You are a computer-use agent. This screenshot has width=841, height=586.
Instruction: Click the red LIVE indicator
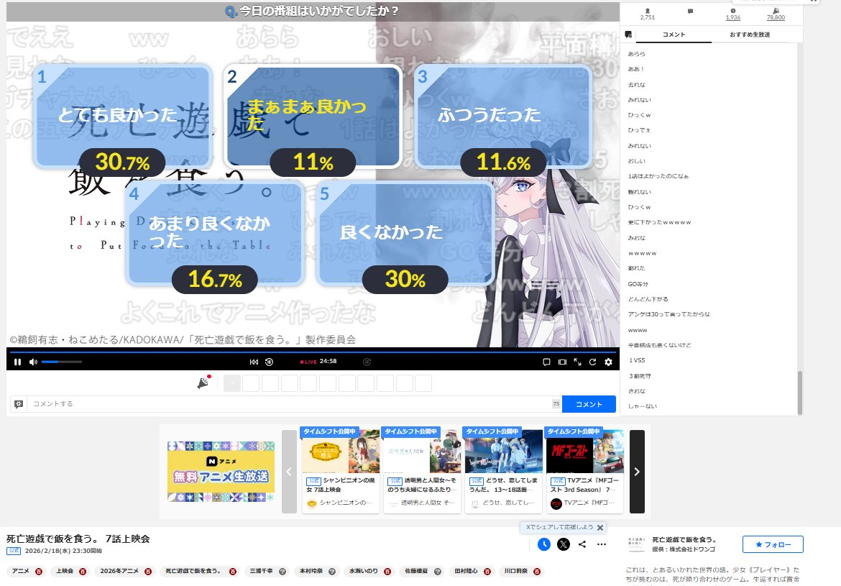pyautogui.click(x=308, y=362)
